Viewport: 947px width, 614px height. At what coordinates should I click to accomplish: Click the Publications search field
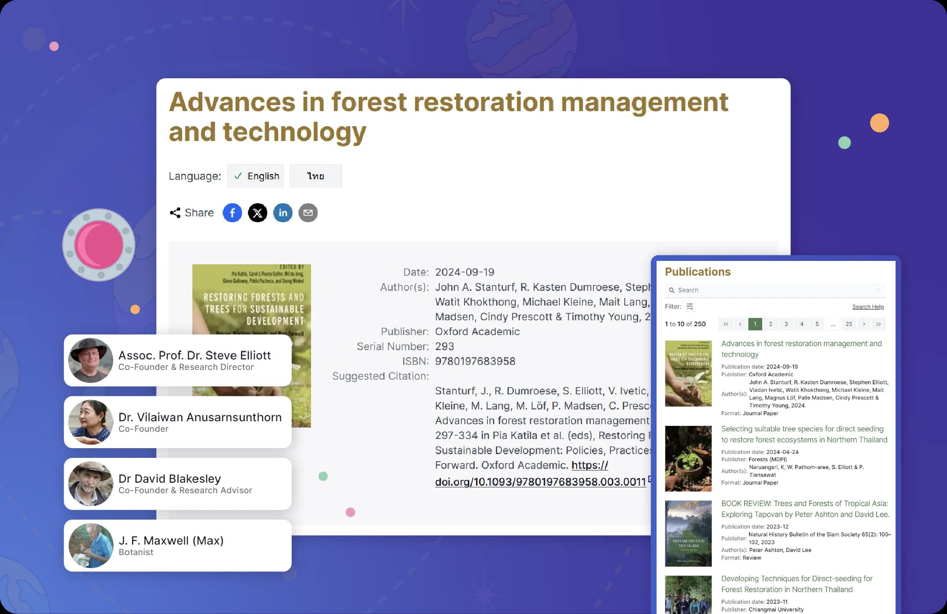coord(774,290)
